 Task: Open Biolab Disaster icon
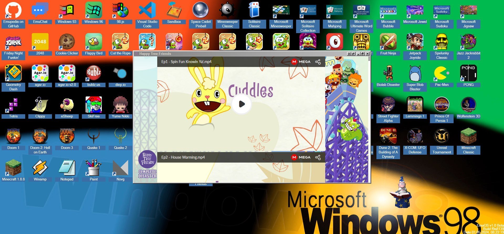coord(388,76)
